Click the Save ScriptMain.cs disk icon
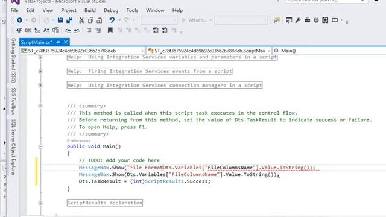Screen dimensions: 386x217 click(60, 20)
